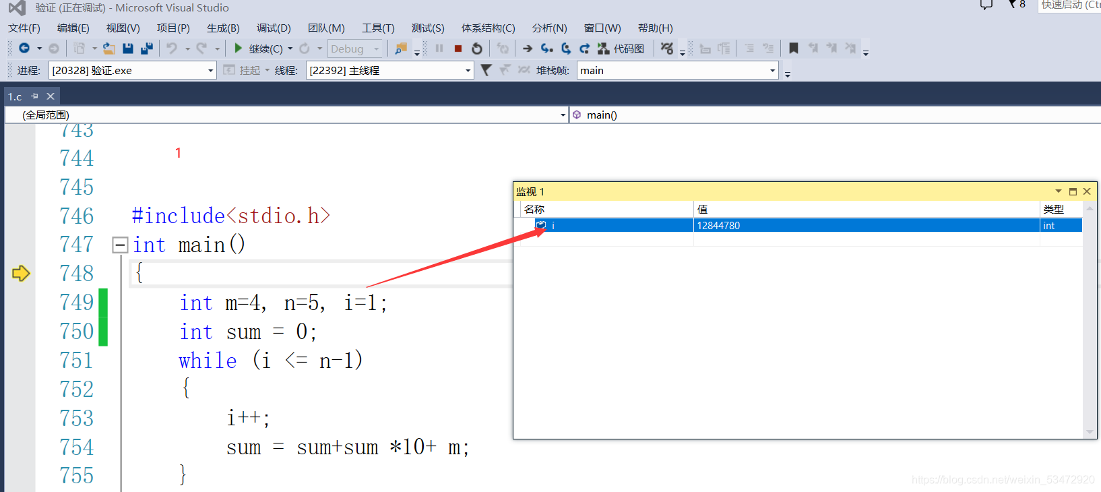Step Into the next statement
Screen dimensions: 1101x492
pyautogui.click(x=547, y=49)
